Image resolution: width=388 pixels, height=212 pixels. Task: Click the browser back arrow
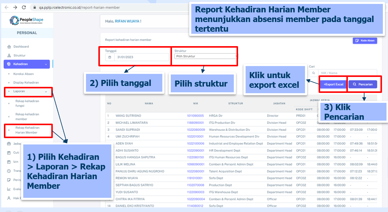[x=7, y=7]
